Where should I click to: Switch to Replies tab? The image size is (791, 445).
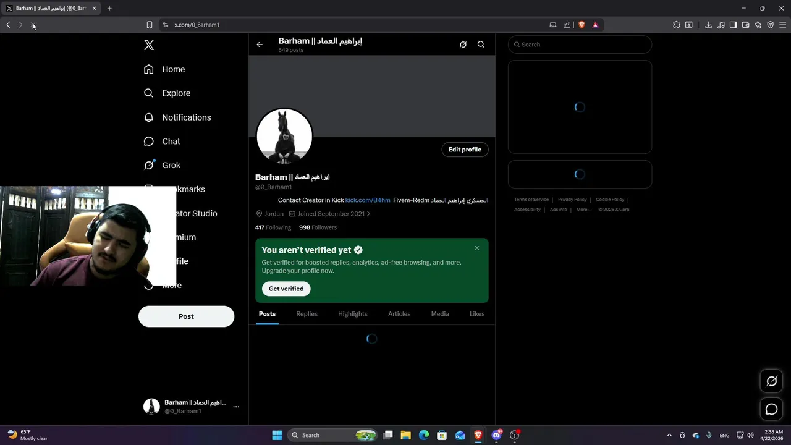307,314
